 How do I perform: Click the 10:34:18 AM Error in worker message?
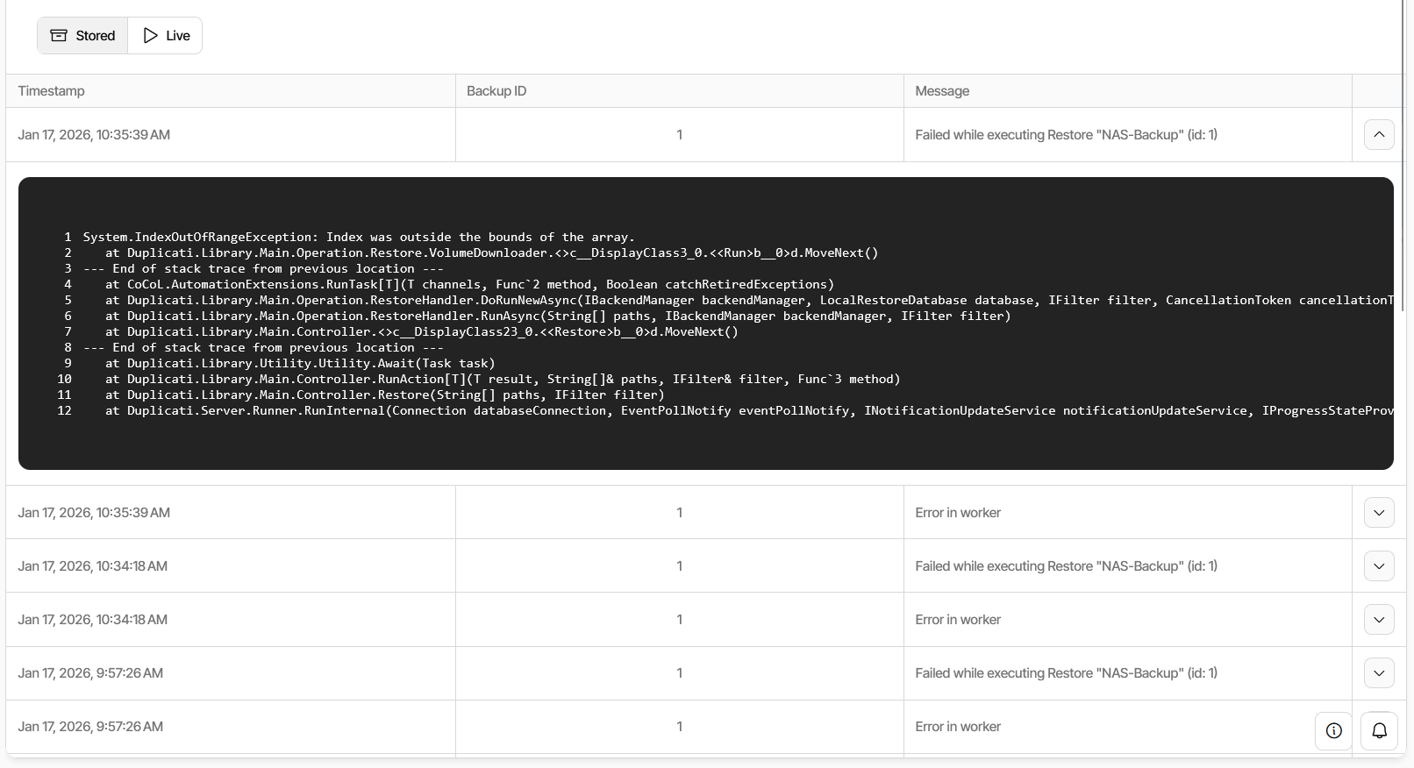click(x=958, y=620)
